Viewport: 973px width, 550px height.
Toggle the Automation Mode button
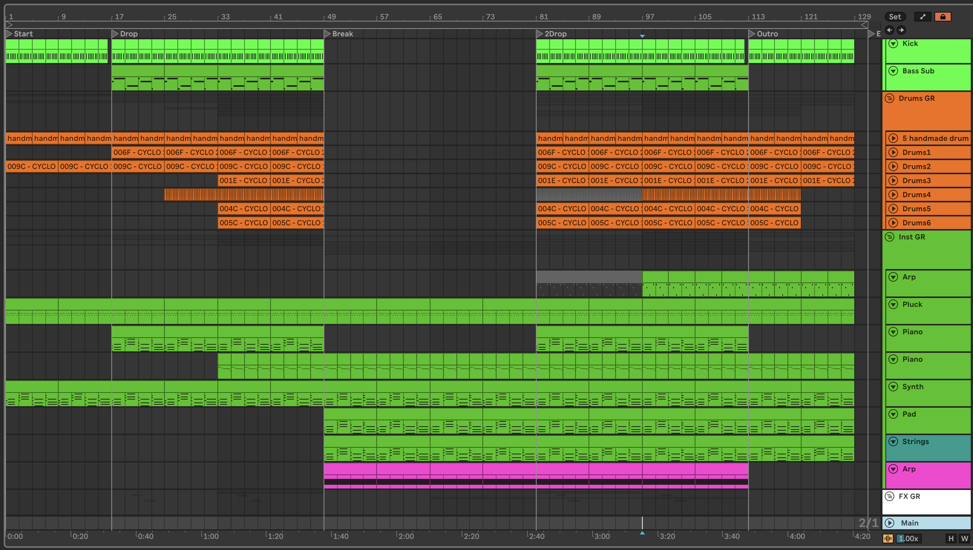tap(923, 17)
